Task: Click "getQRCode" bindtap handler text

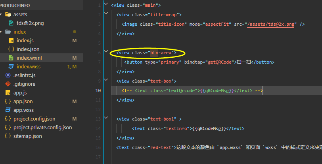Action: tap(220, 62)
